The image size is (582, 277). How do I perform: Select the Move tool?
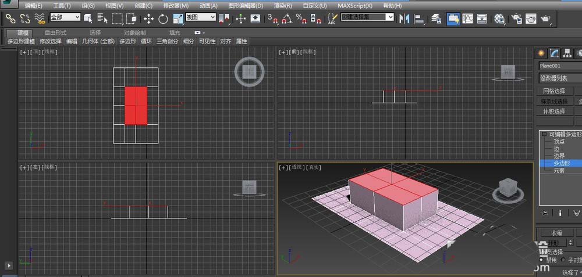point(149,19)
